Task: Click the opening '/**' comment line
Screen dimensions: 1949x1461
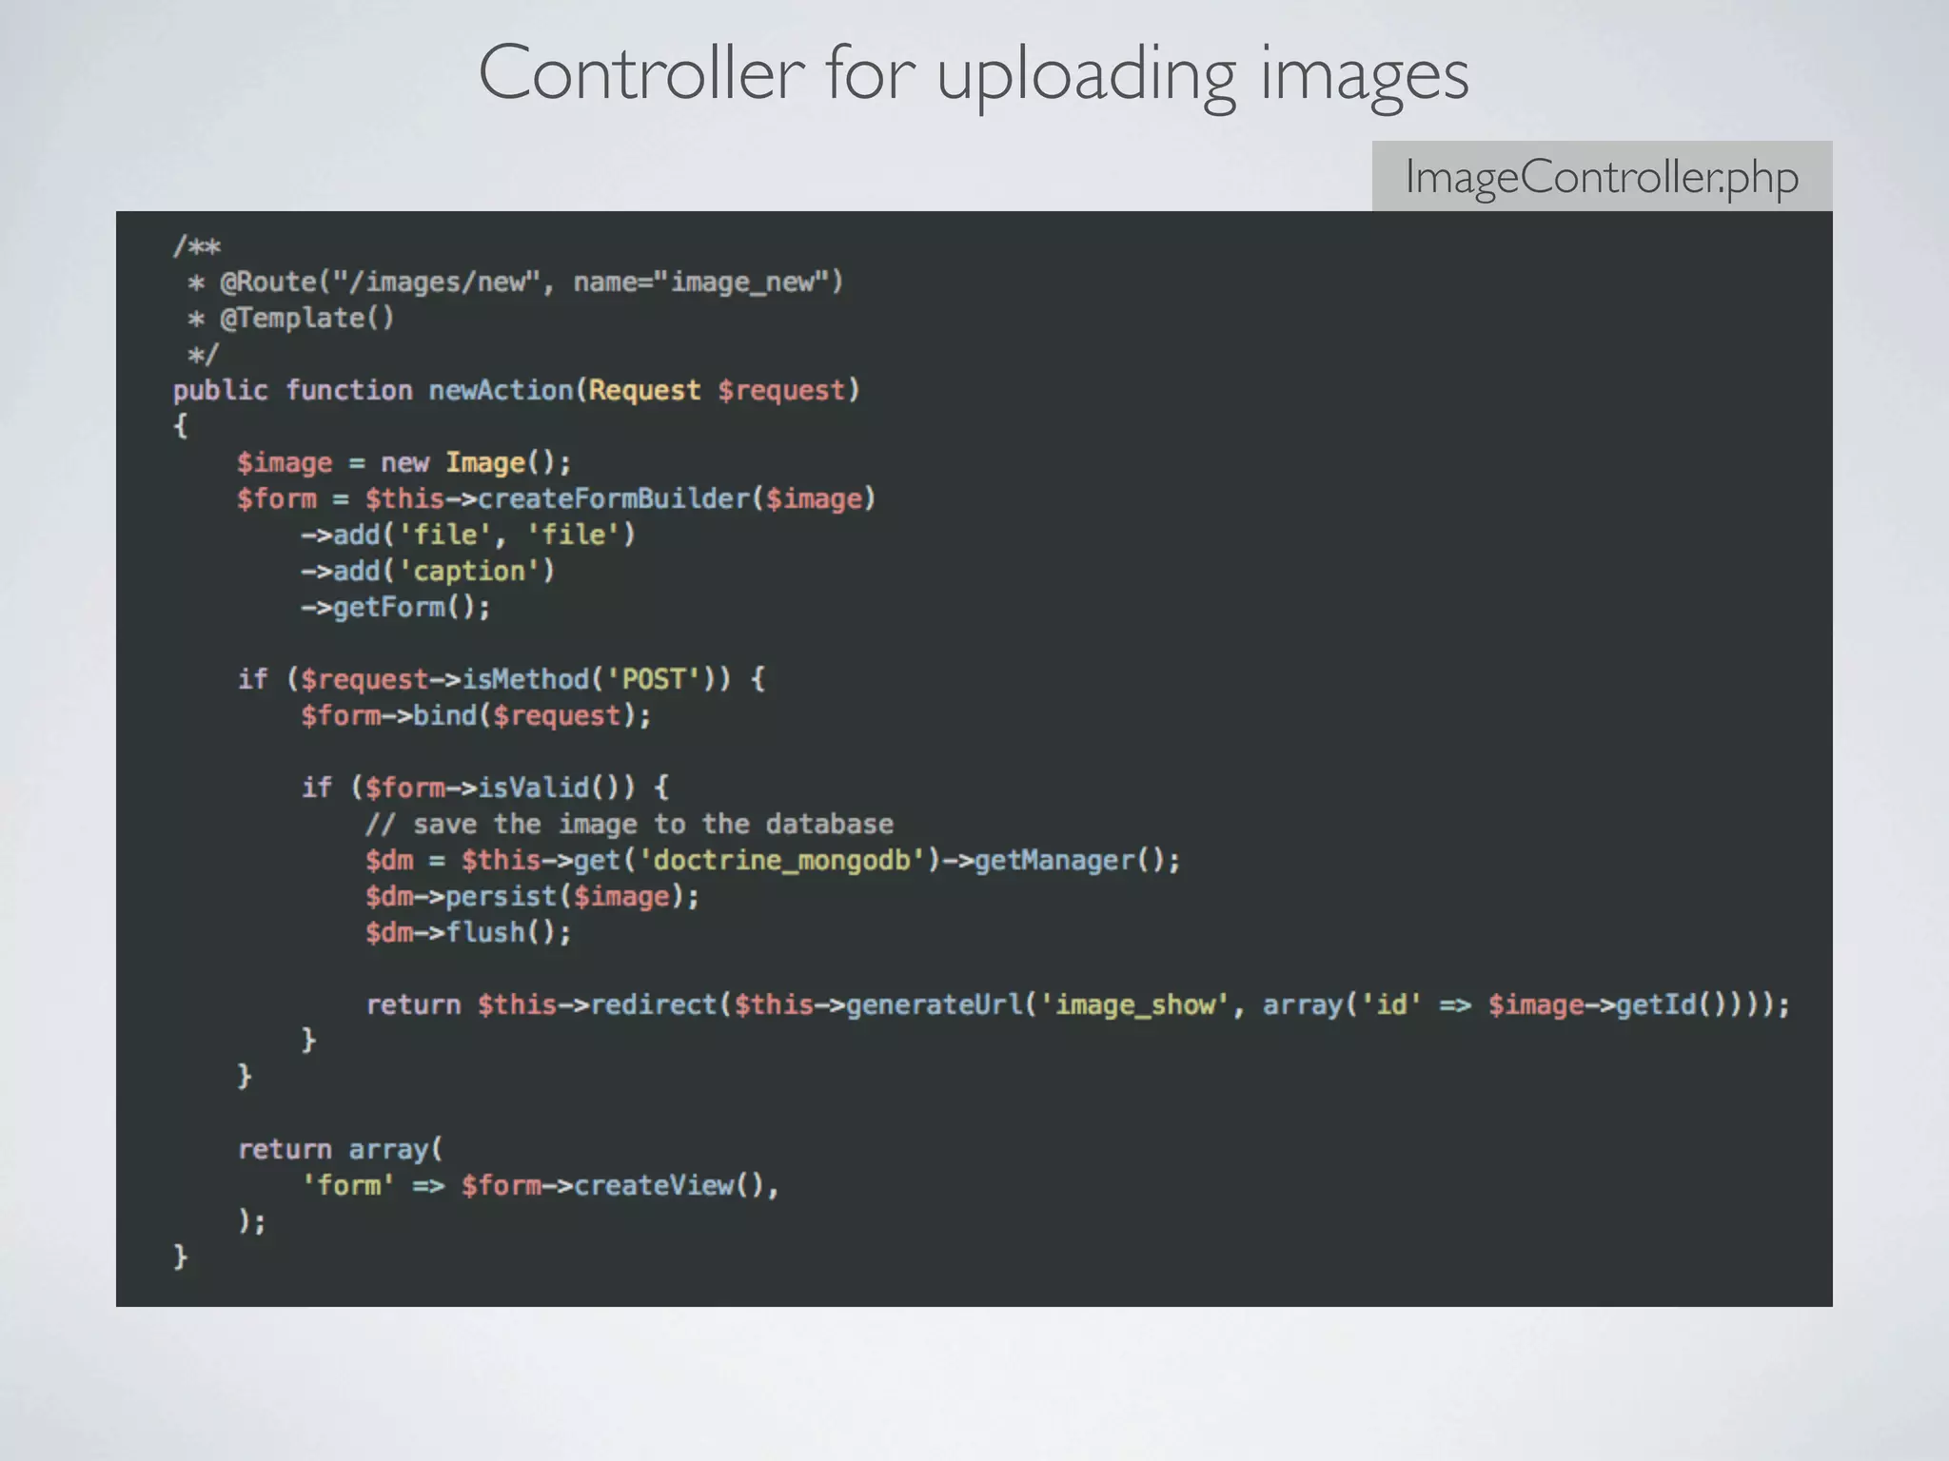Action: (197, 247)
